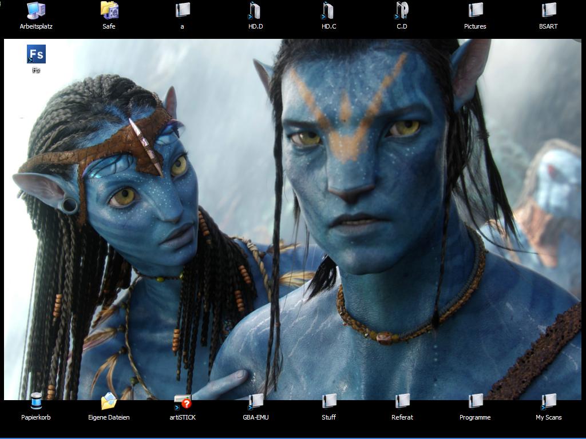
Task: Select the Arbeitsplatz desktop icon
Action: pos(36,11)
